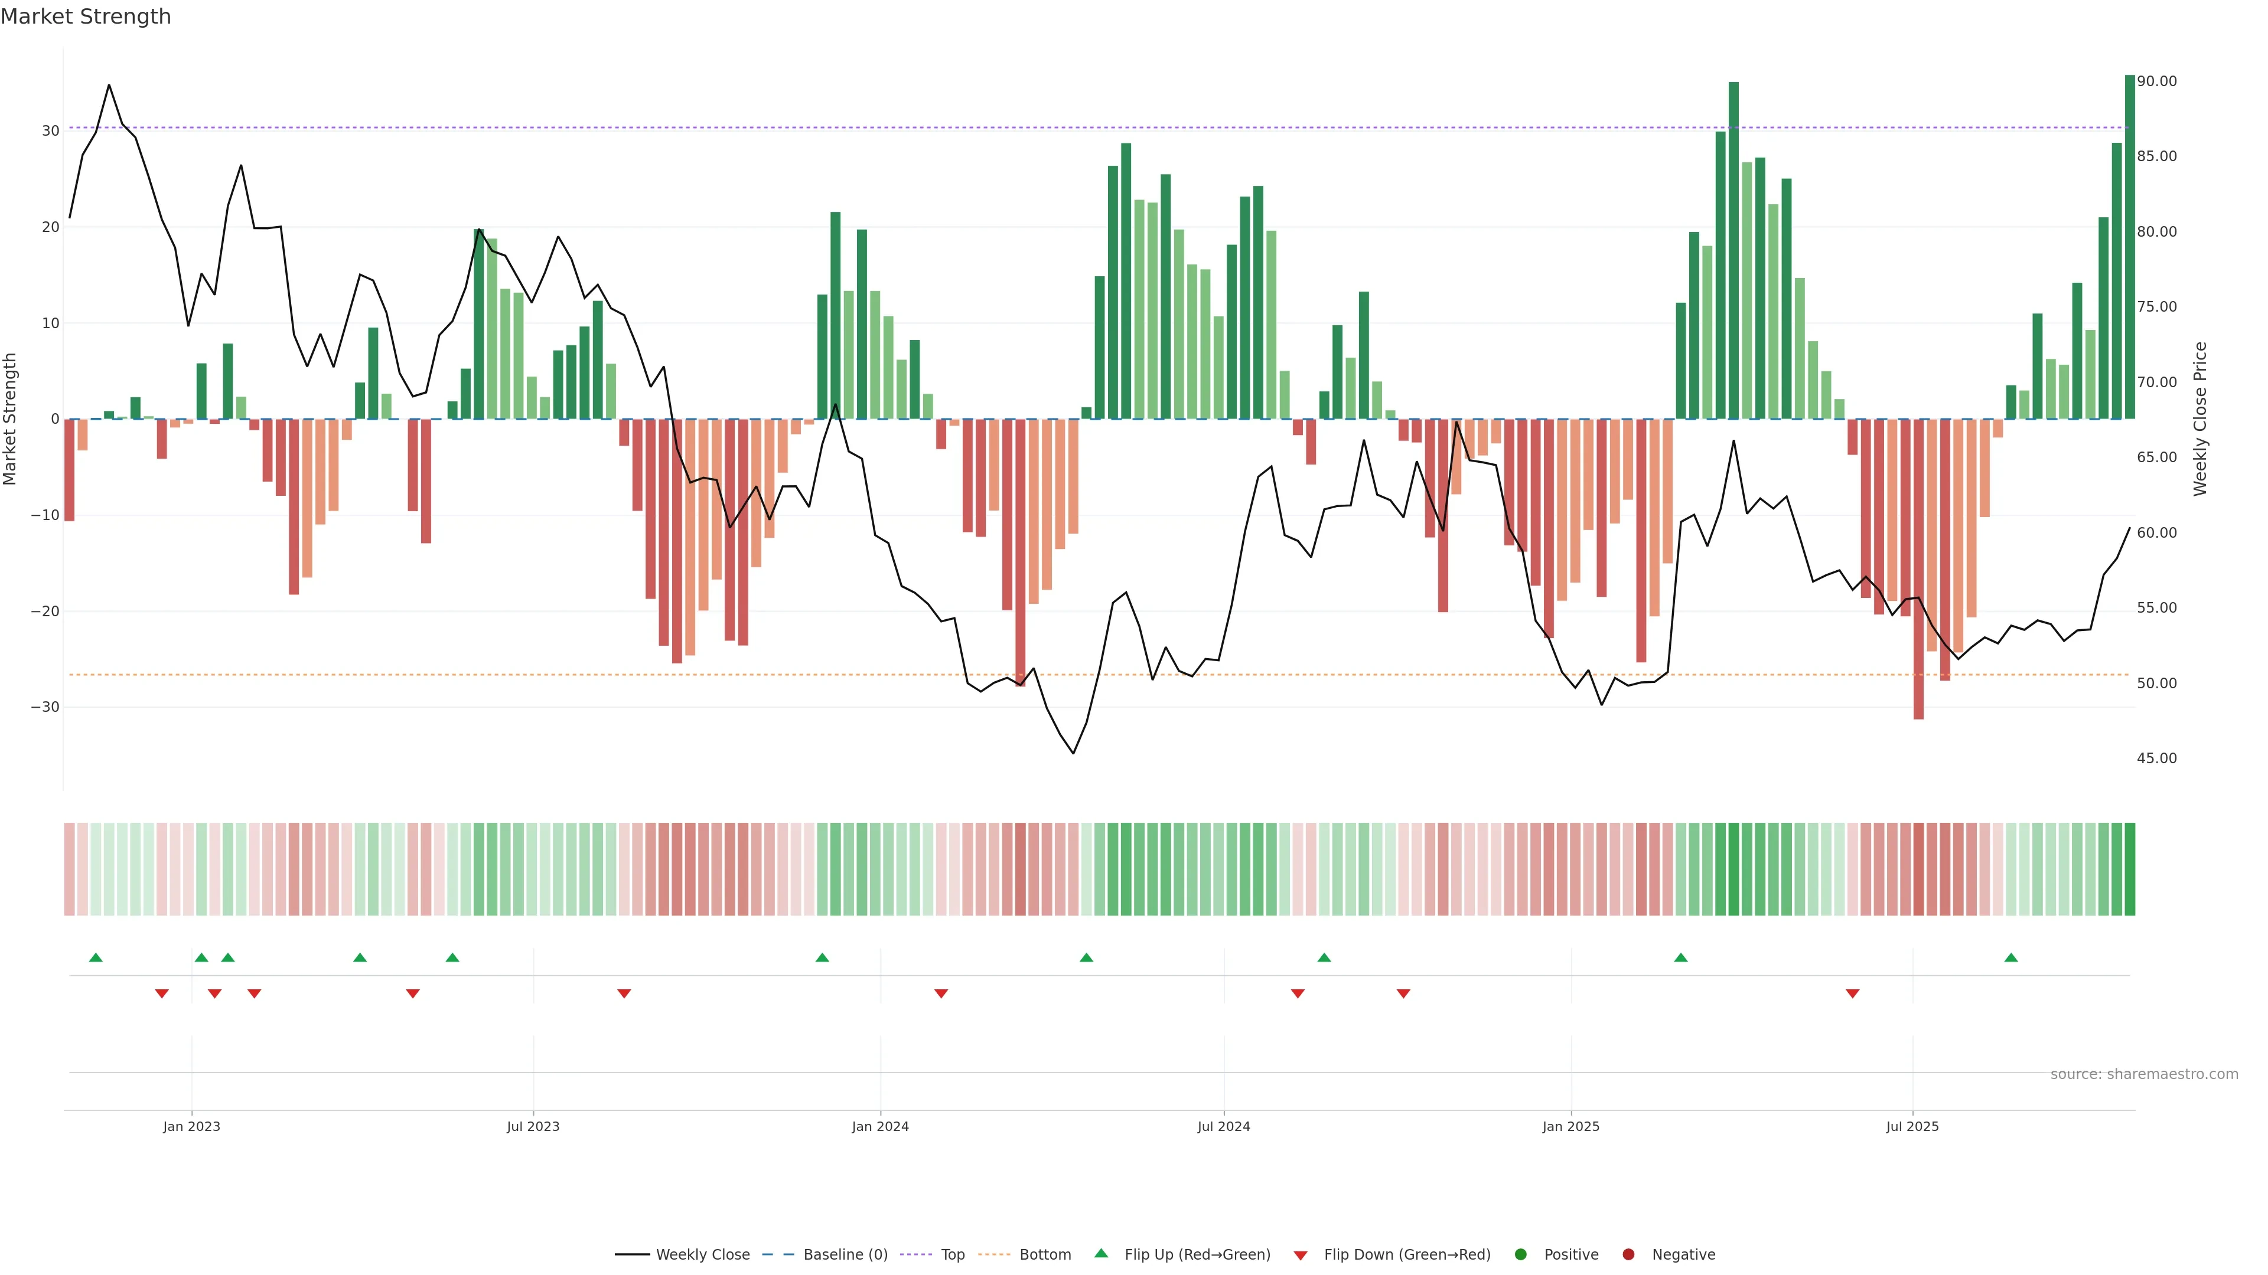Click the leftmost red flip-down triangle marker
Image resolution: width=2268 pixels, height=1275 pixels.
tap(162, 993)
